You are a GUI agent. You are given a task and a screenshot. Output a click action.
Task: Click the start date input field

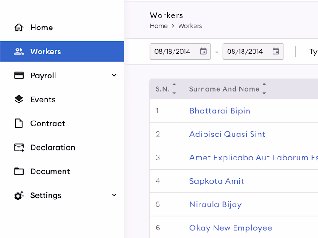[180, 51]
